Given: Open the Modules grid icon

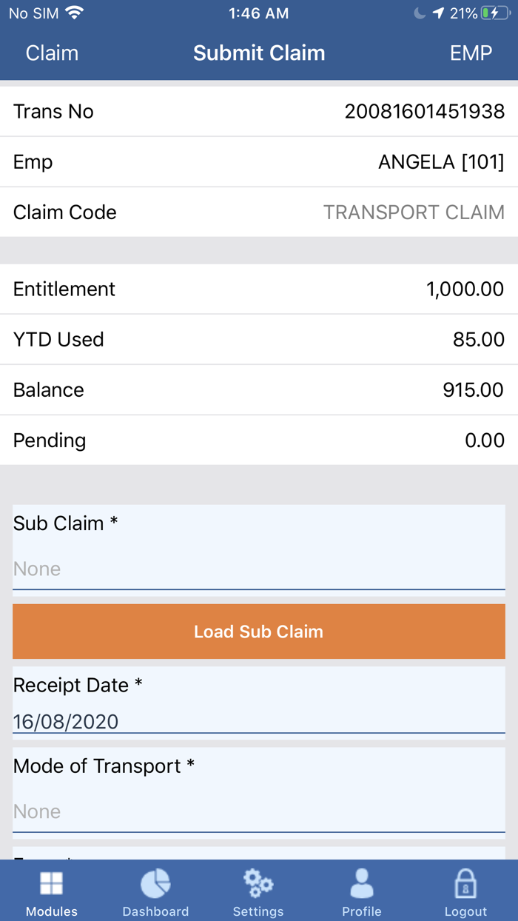Looking at the screenshot, I should pos(51,883).
